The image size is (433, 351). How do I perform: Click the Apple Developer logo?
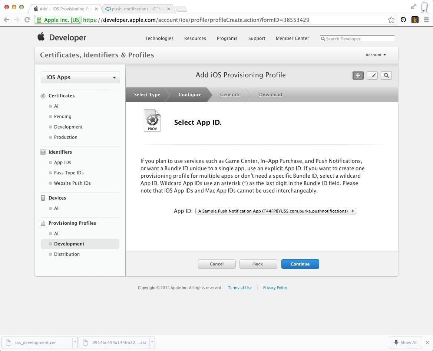tap(62, 37)
